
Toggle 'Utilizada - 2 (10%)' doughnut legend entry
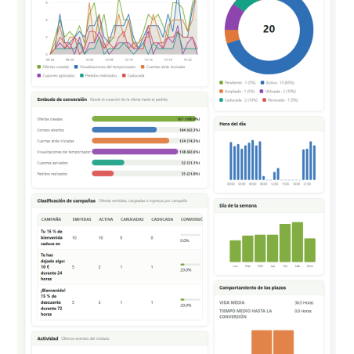pos(278,92)
